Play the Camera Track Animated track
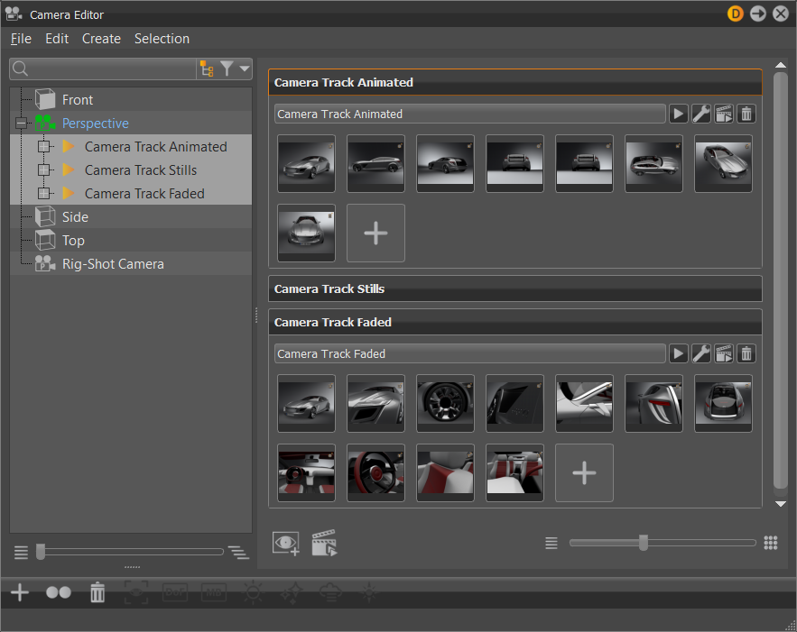This screenshot has width=797, height=632. point(678,114)
